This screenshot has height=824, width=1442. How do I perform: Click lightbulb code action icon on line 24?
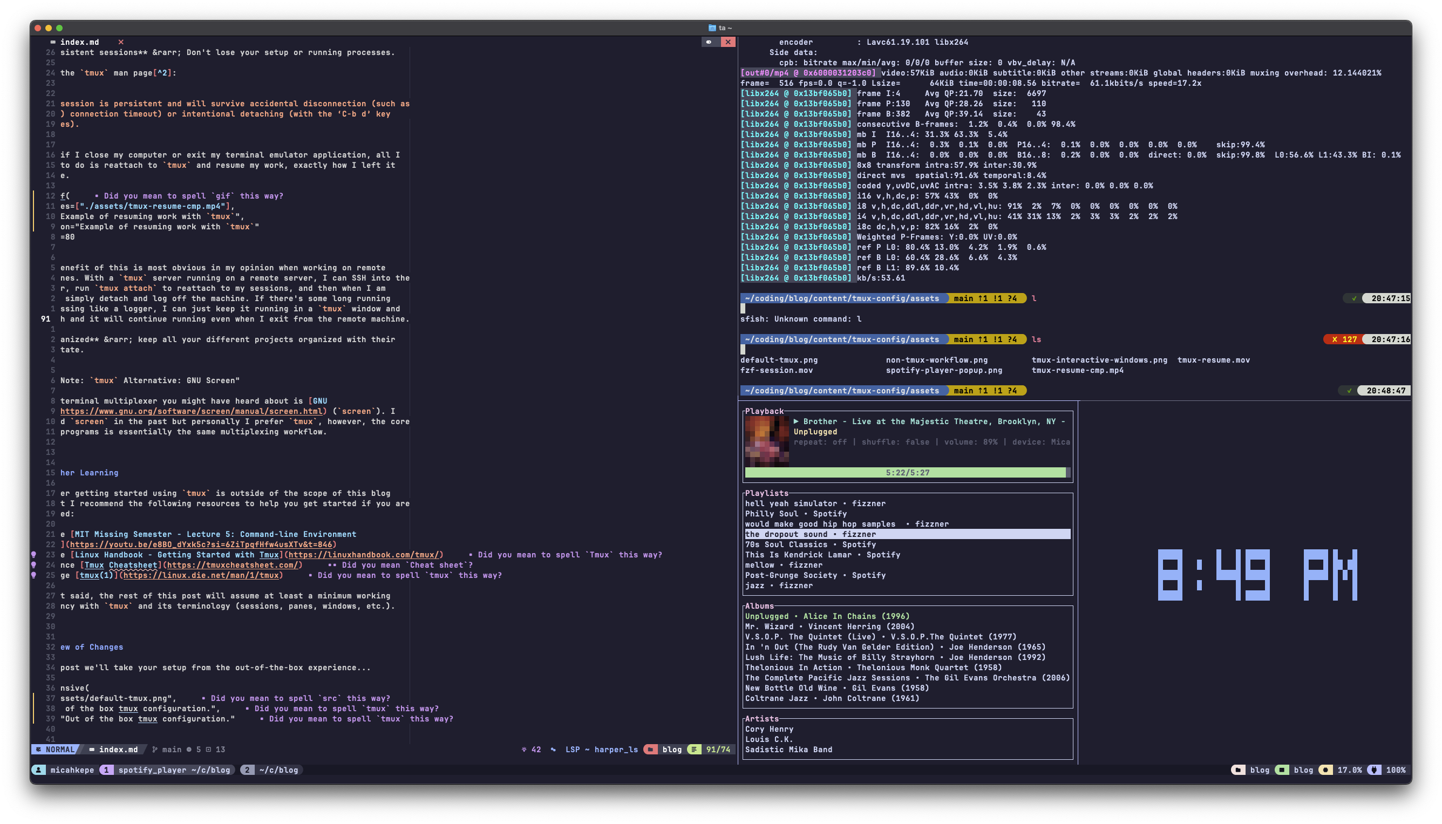(34, 565)
